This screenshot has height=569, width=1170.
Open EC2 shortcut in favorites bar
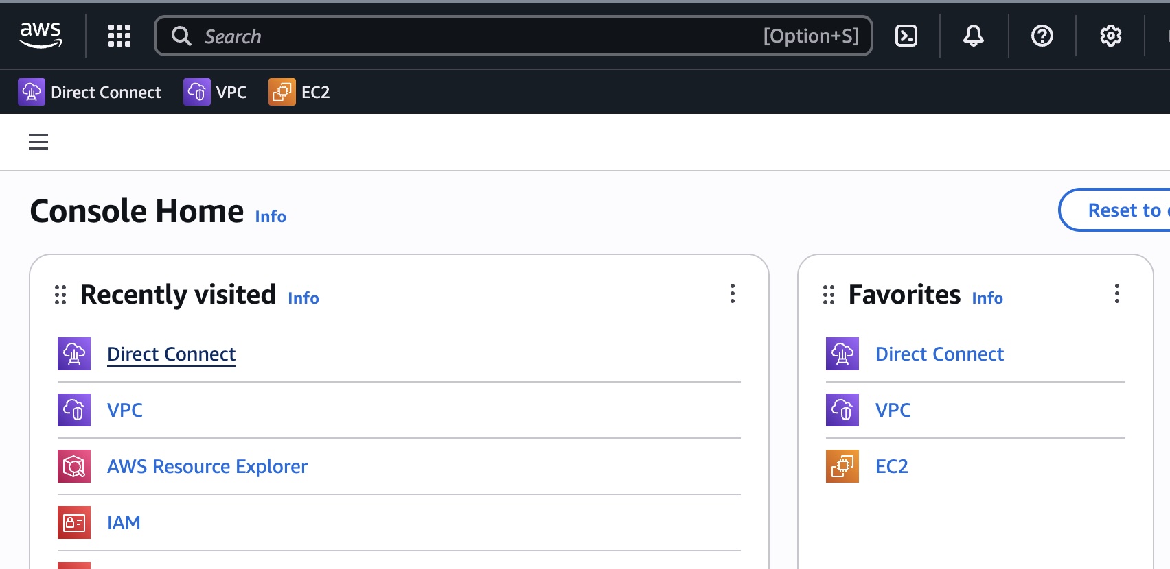[299, 92]
